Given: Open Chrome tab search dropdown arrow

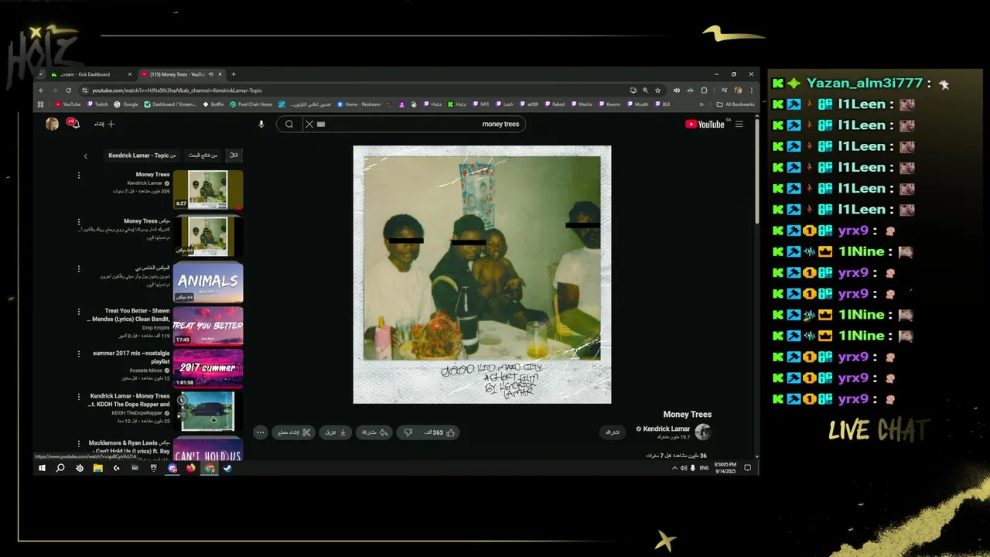Looking at the screenshot, I should 41,74.
